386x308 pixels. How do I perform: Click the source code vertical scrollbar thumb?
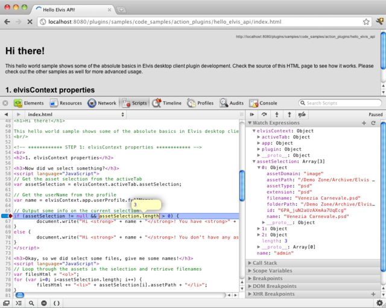click(242, 186)
